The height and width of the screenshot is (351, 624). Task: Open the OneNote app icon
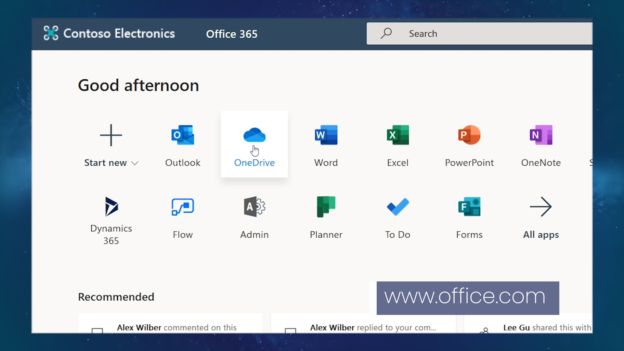[x=541, y=135]
